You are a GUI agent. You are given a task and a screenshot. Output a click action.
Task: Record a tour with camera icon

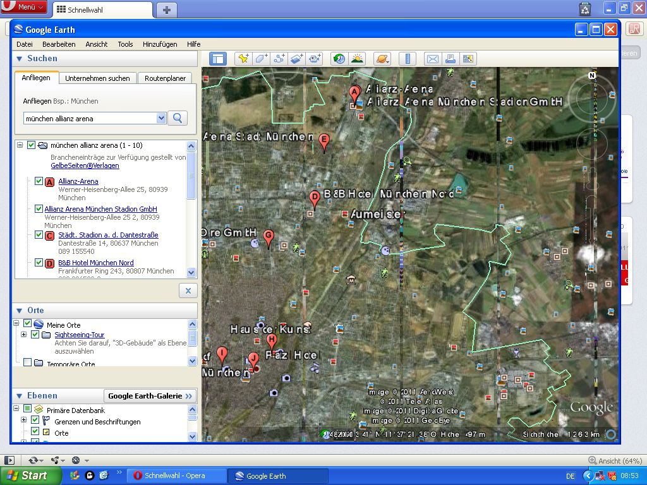[x=315, y=59]
